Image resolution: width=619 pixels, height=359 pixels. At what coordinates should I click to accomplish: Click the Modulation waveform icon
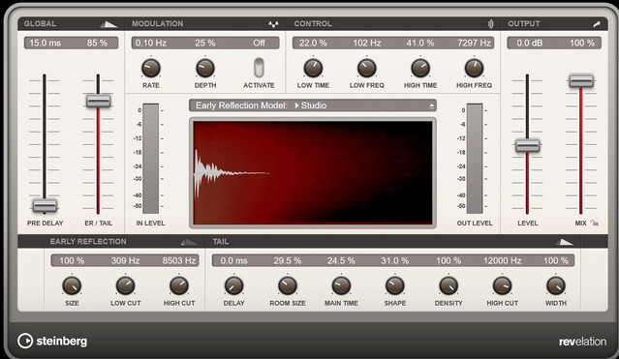(x=273, y=24)
